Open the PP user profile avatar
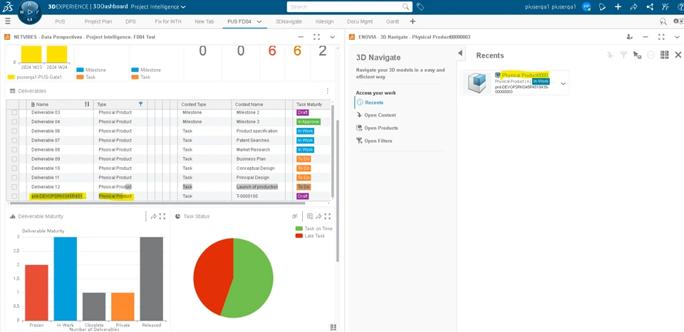 [x=586, y=6]
